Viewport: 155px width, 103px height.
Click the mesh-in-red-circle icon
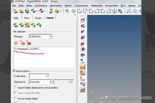pyautogui.click(x=83, y=49)
